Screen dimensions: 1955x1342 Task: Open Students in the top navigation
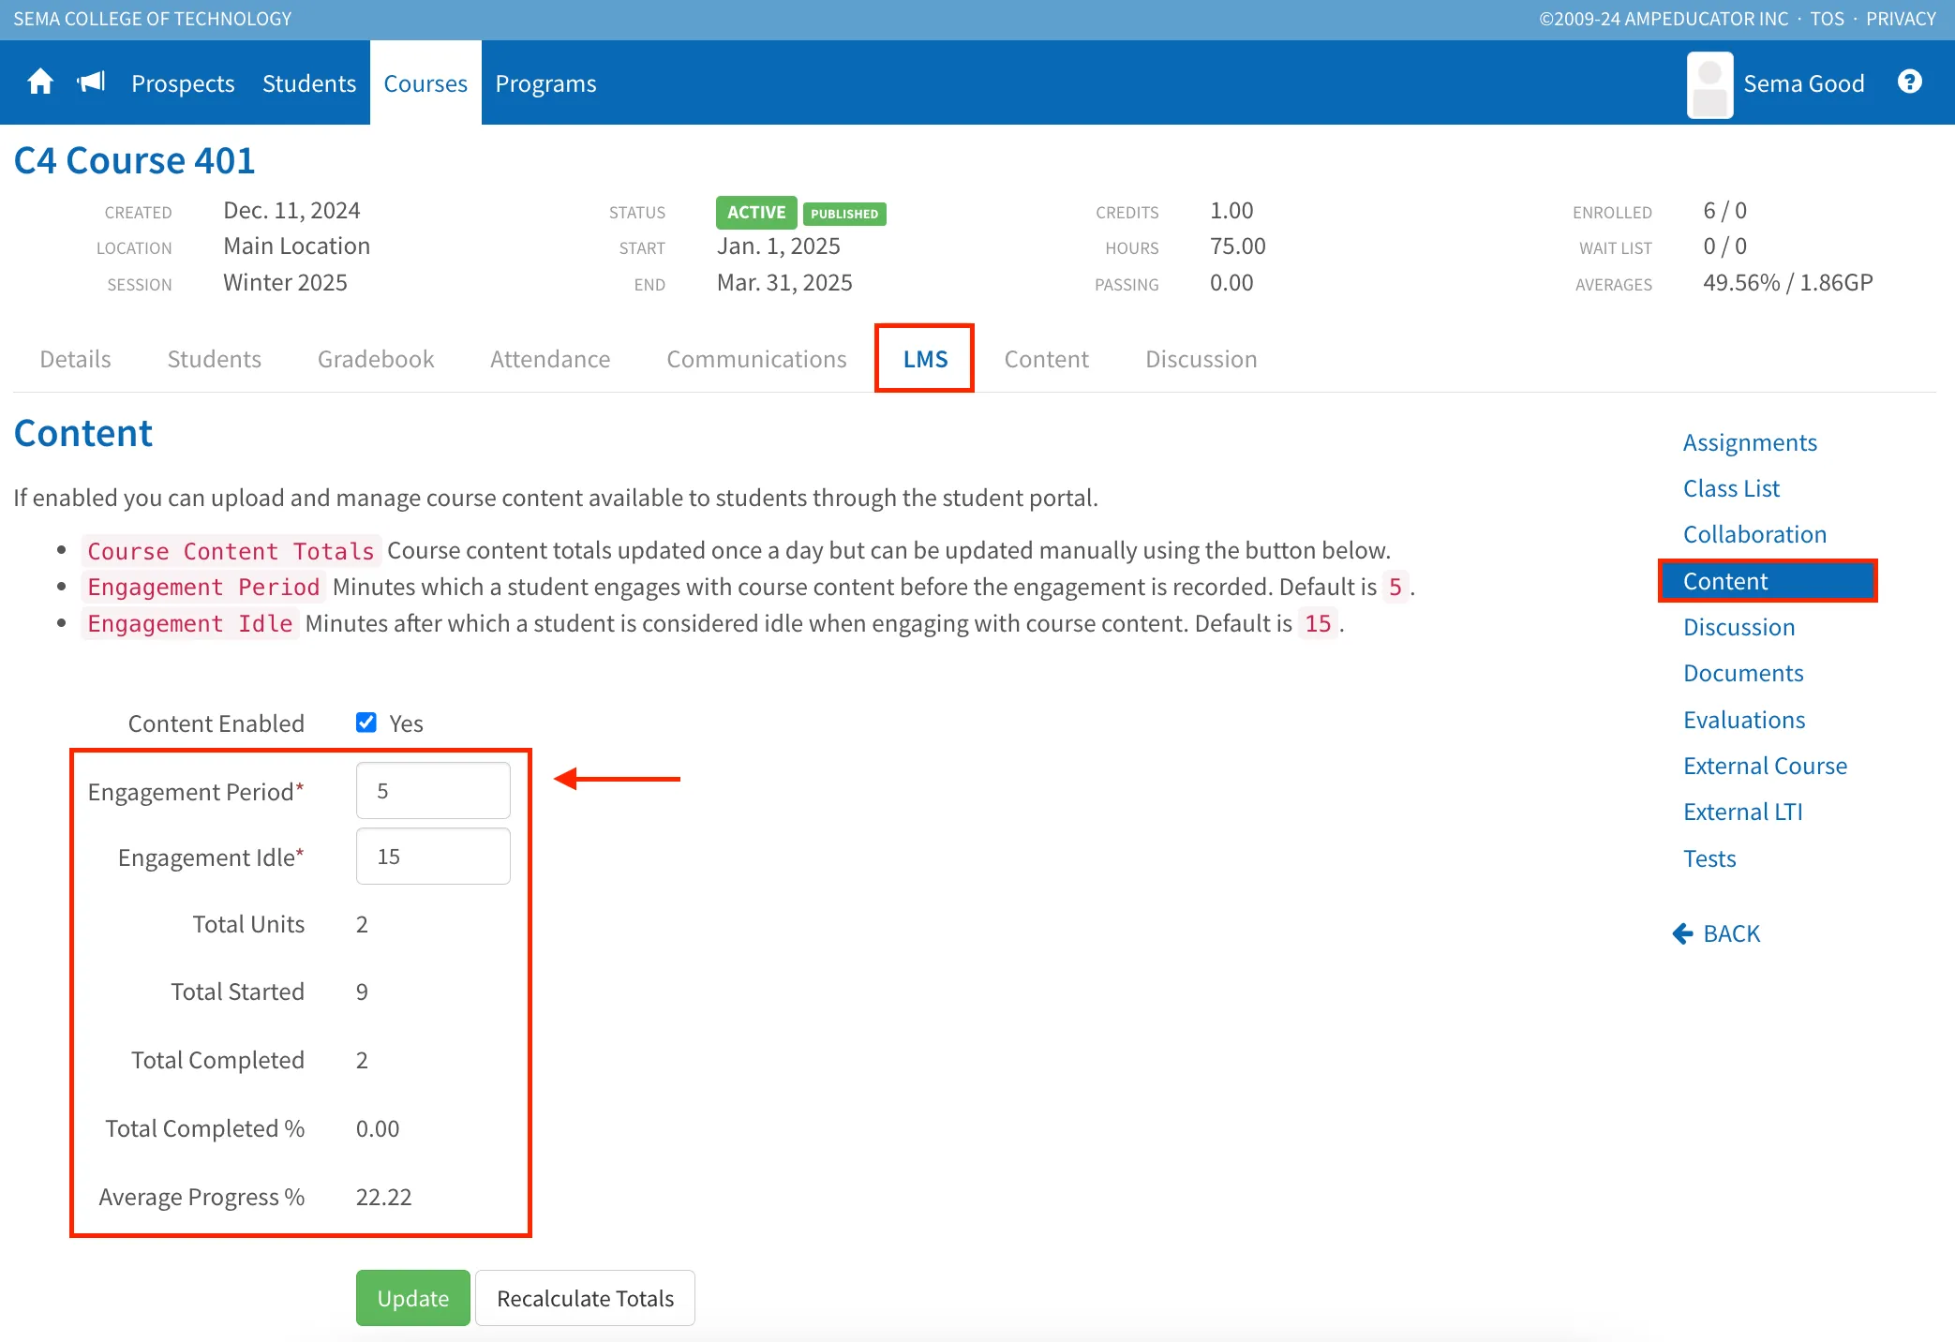309,83
